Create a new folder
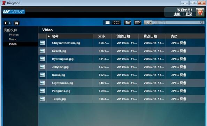The image size is (207, 126). (x=128, y=23)
